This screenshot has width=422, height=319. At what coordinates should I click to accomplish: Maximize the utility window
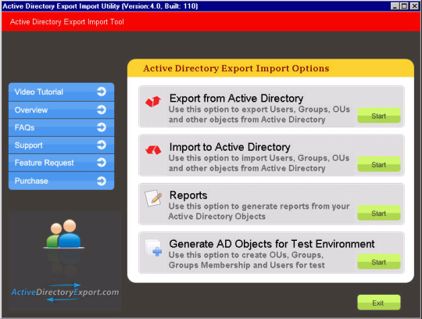click(x=404, y=6)
